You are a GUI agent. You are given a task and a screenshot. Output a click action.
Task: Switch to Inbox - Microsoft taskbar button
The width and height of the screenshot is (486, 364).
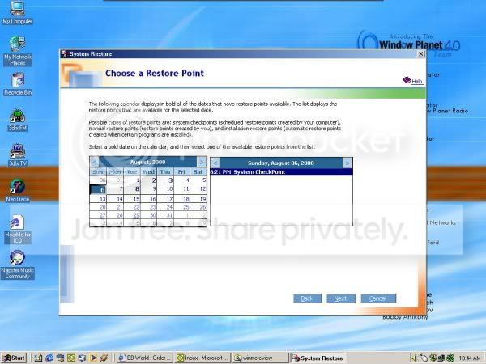[202, 358]
